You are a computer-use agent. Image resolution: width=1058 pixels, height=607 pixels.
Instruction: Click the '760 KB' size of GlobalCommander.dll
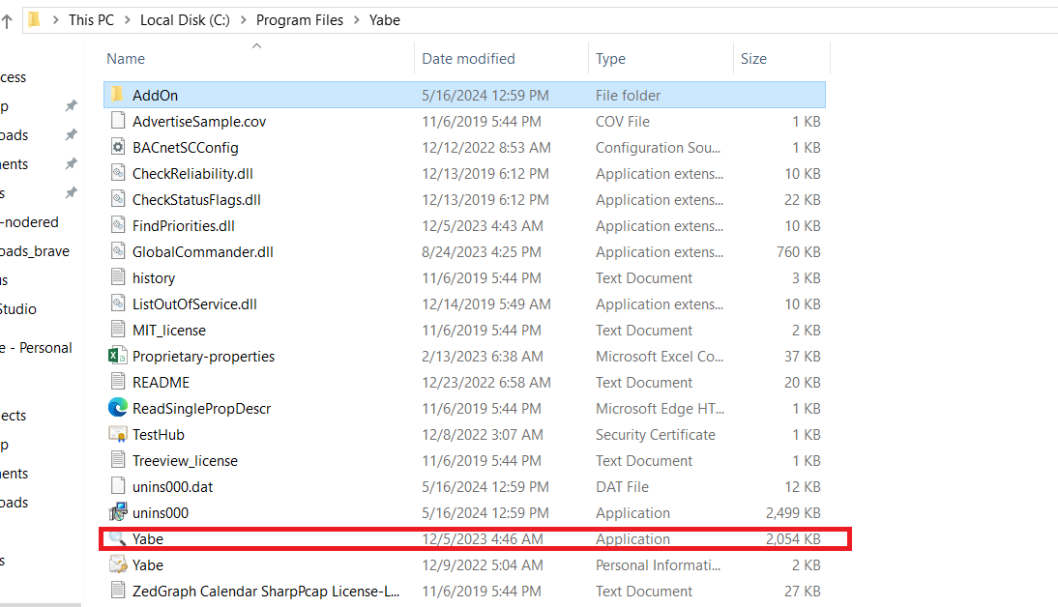click(798, 251)
